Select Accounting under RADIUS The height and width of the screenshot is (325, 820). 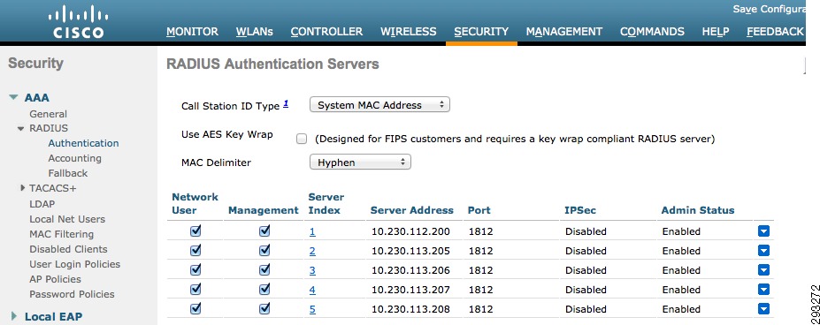pyautogui.click(x=75, y=158)
